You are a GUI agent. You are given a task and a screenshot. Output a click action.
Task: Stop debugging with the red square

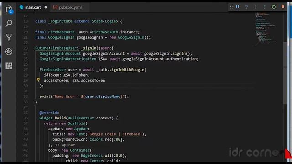(x=283, y=7)
